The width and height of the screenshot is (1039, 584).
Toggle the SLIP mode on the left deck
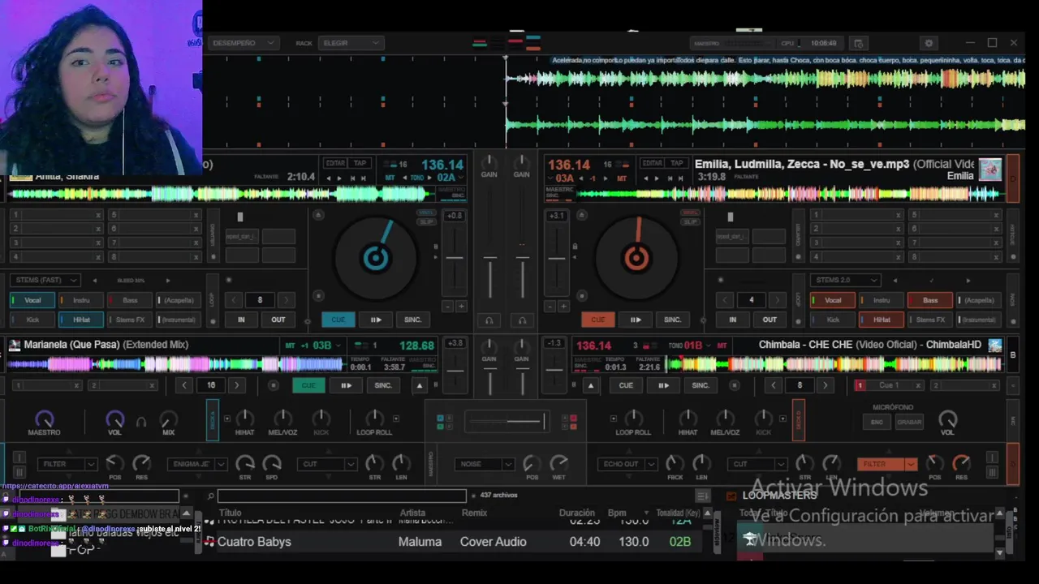tap(426, 222)
